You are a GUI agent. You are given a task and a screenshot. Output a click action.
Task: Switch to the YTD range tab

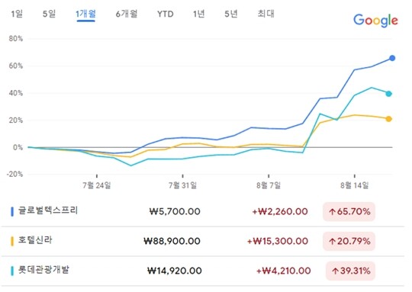point(166,14)
